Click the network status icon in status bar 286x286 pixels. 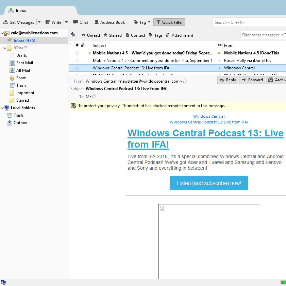point(4,282)
